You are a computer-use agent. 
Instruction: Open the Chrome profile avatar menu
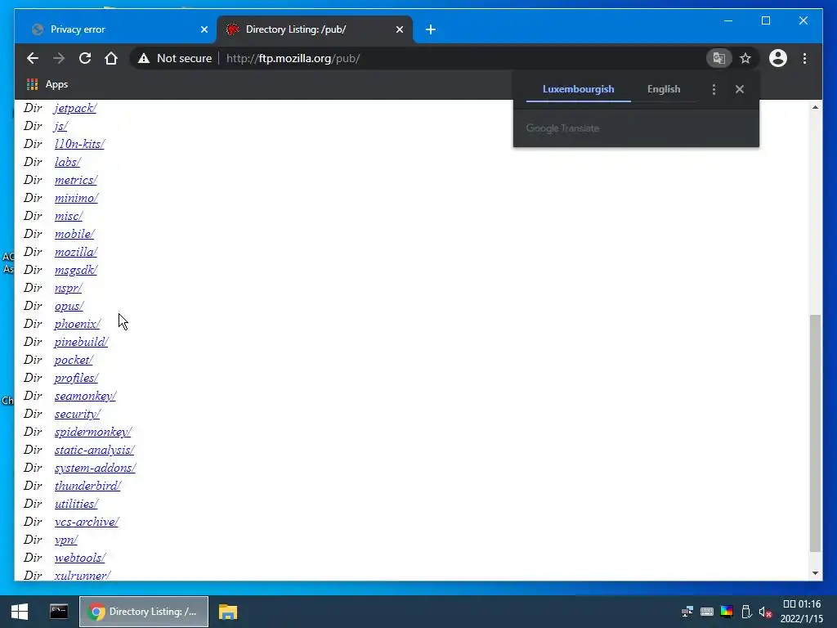tap(778, 58)
